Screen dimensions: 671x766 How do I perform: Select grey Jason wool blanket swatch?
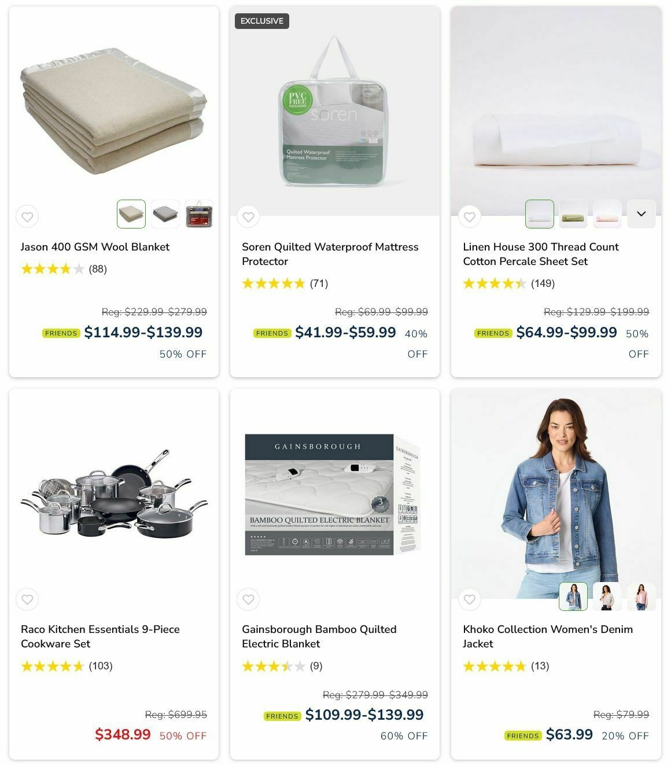tap(165, 214)
